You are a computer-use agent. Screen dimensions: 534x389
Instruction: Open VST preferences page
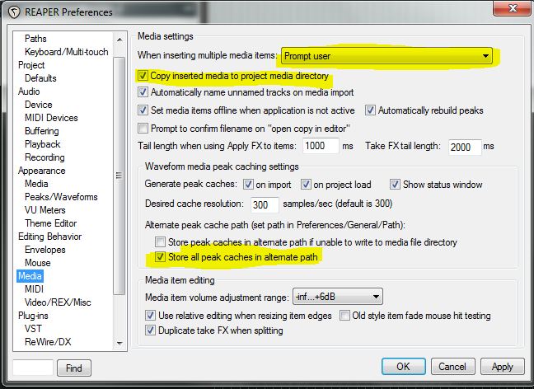click(x=33, y=329)
